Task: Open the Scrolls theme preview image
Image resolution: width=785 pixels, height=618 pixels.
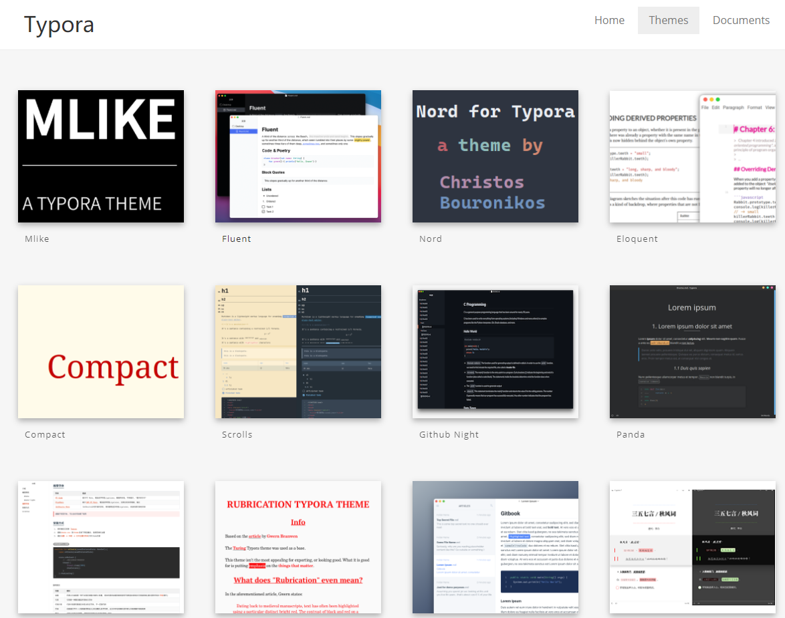Action: click(x=298, y=352)
